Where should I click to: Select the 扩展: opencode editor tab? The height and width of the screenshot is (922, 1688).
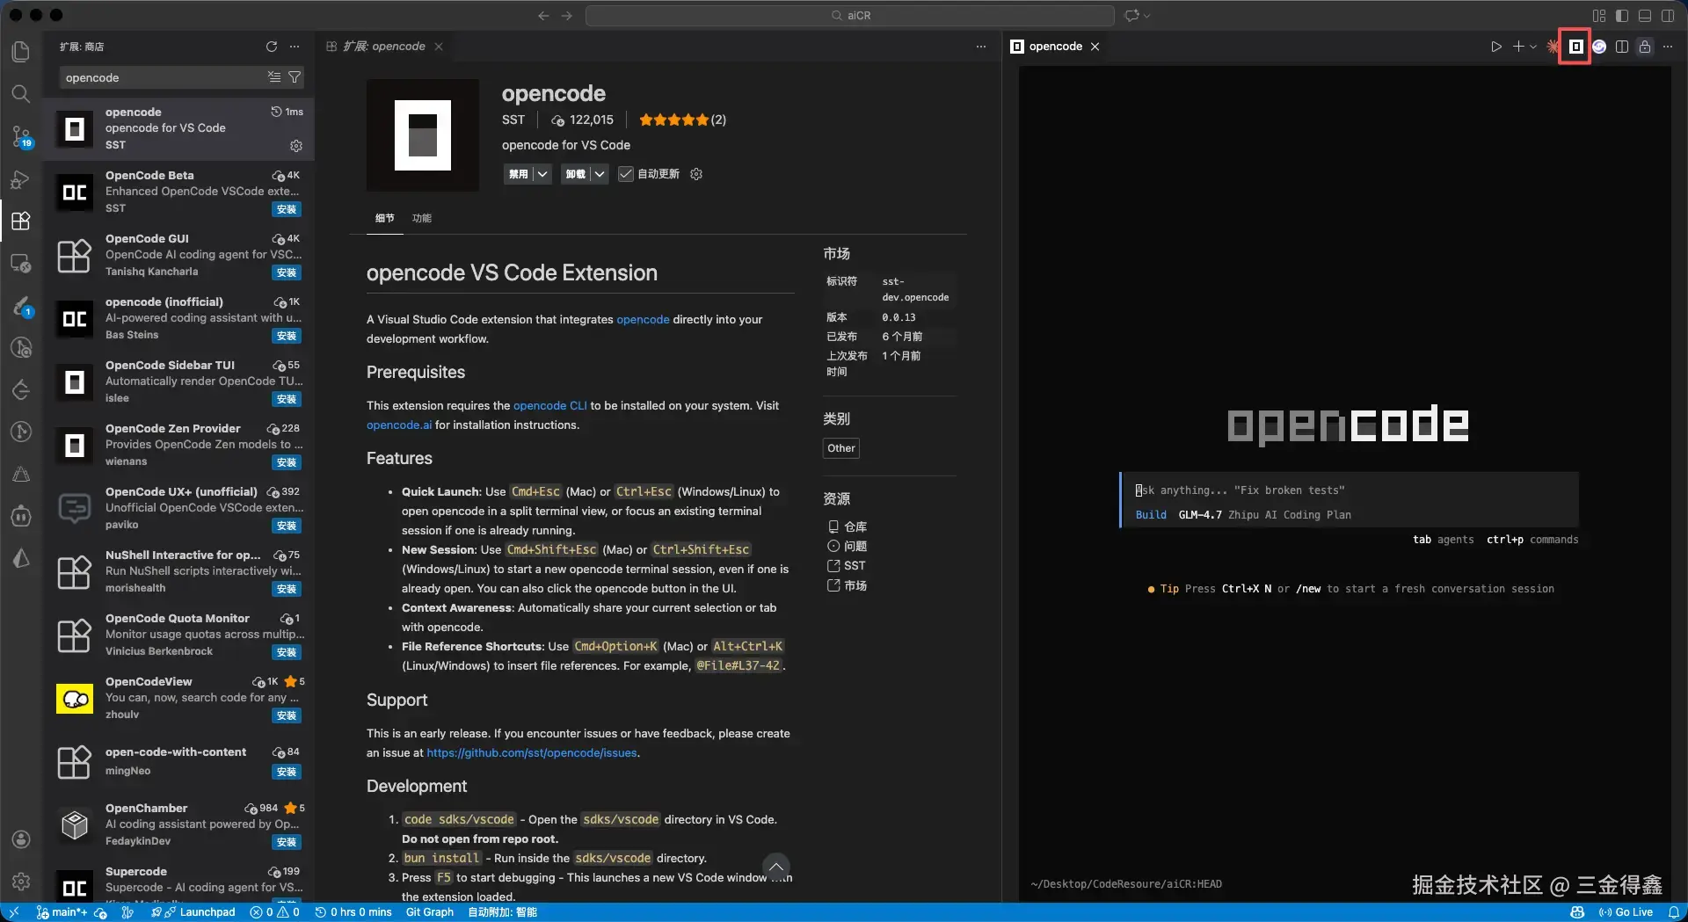384,47
